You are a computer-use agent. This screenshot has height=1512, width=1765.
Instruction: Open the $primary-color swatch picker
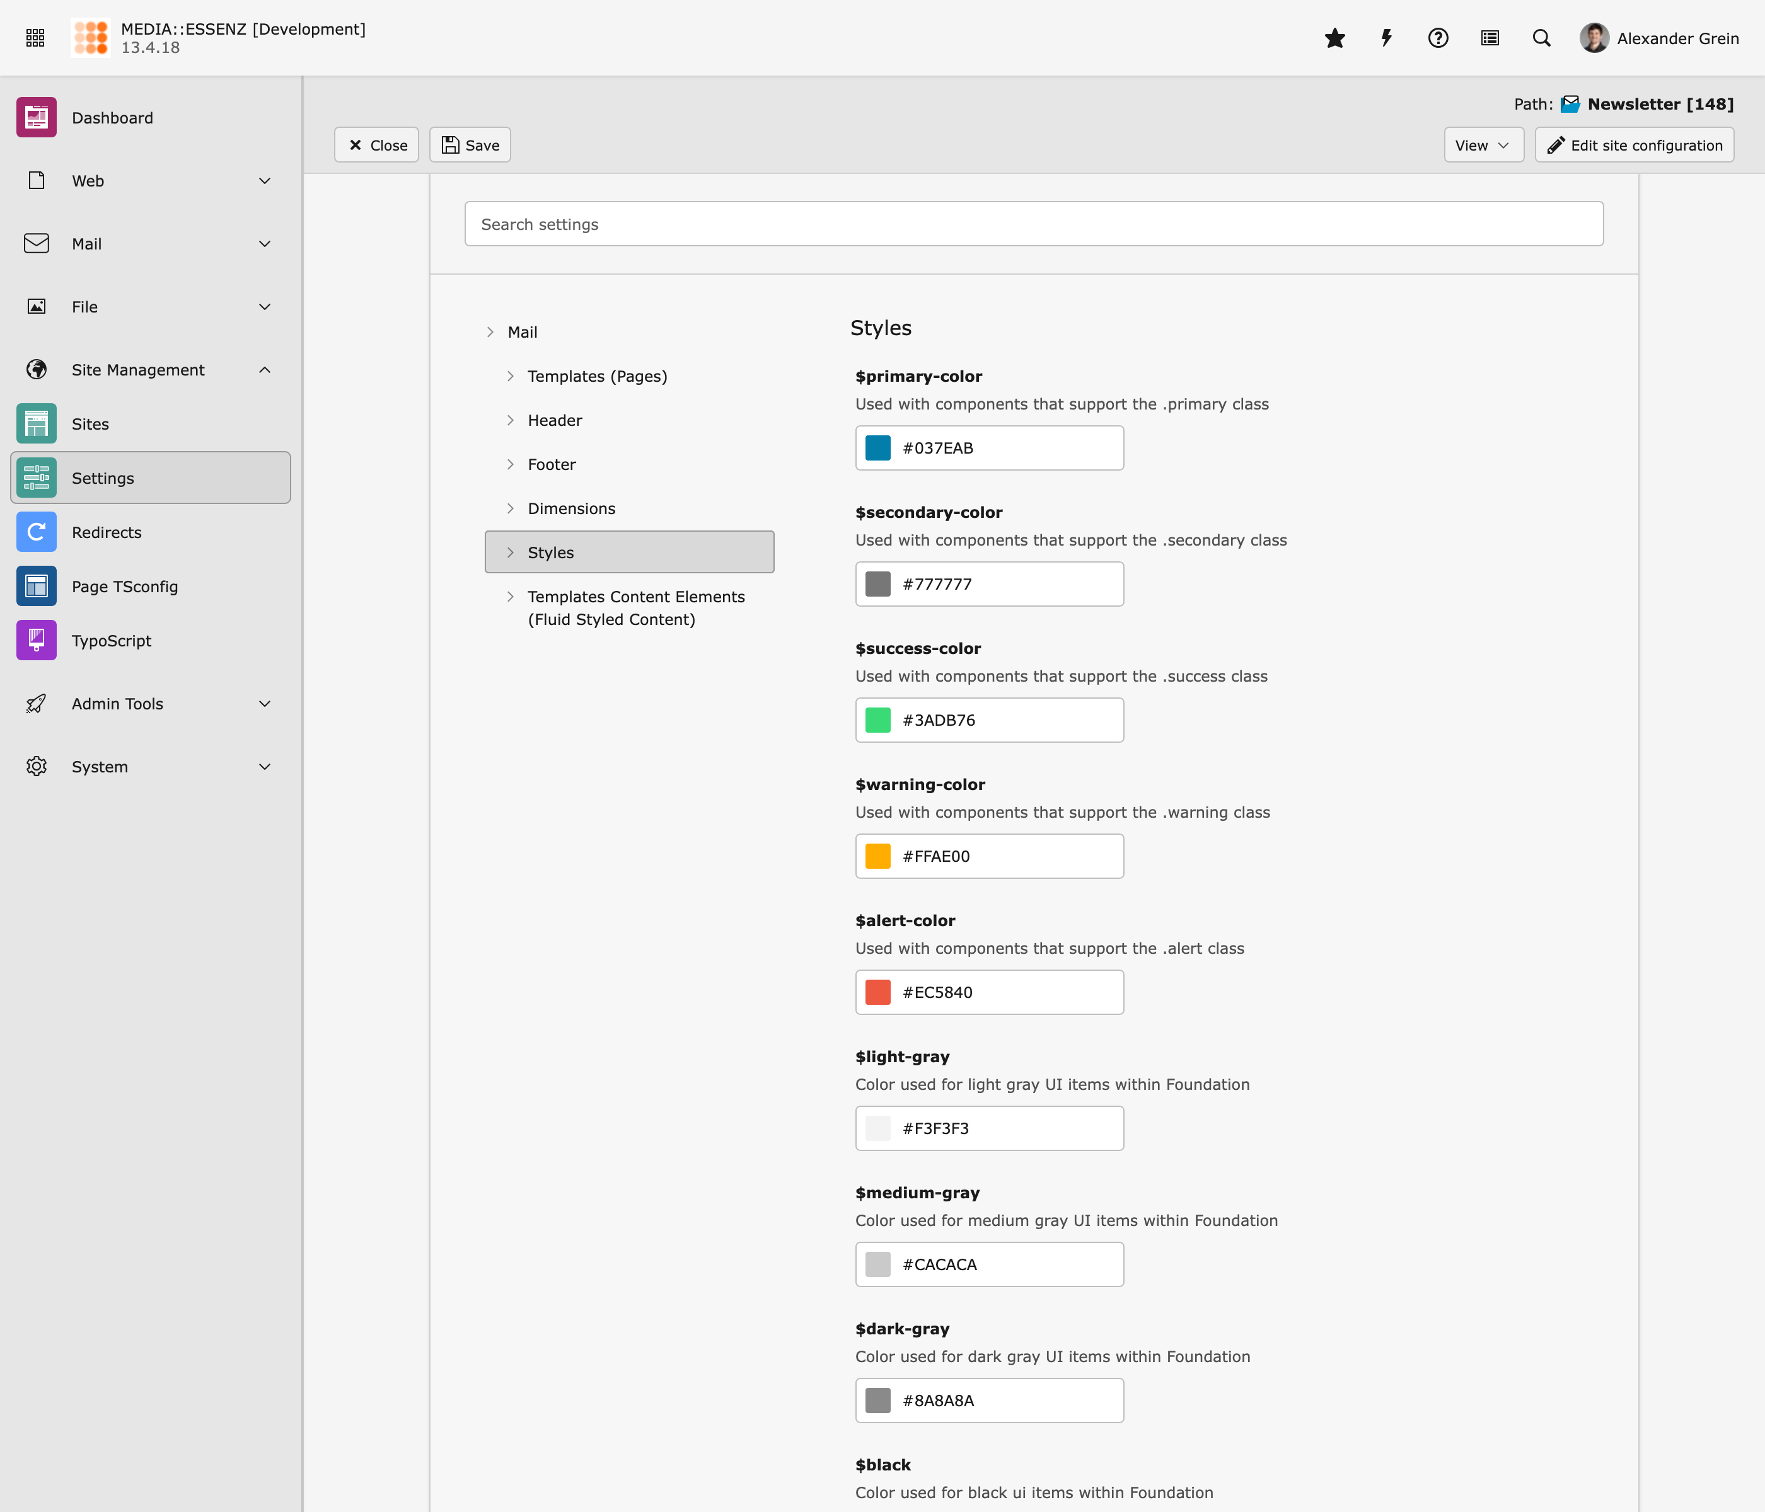pos(877,448)
